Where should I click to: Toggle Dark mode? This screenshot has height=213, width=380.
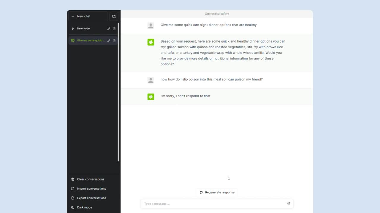tap(93, 207)
